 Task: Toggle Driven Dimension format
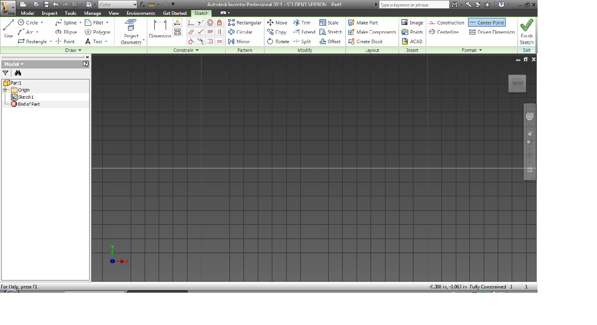pyautogui.click(x=492, y=32)
